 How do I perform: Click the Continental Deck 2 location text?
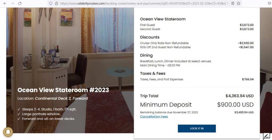tap(61, 99)
